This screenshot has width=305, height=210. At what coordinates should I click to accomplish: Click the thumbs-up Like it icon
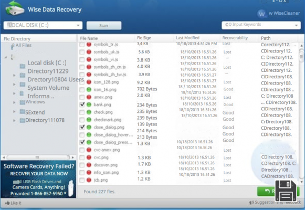(x=7, y=203)
